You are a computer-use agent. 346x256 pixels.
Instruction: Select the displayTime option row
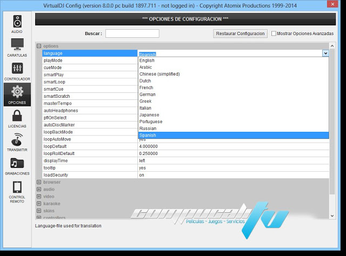[x=90, y=161]
